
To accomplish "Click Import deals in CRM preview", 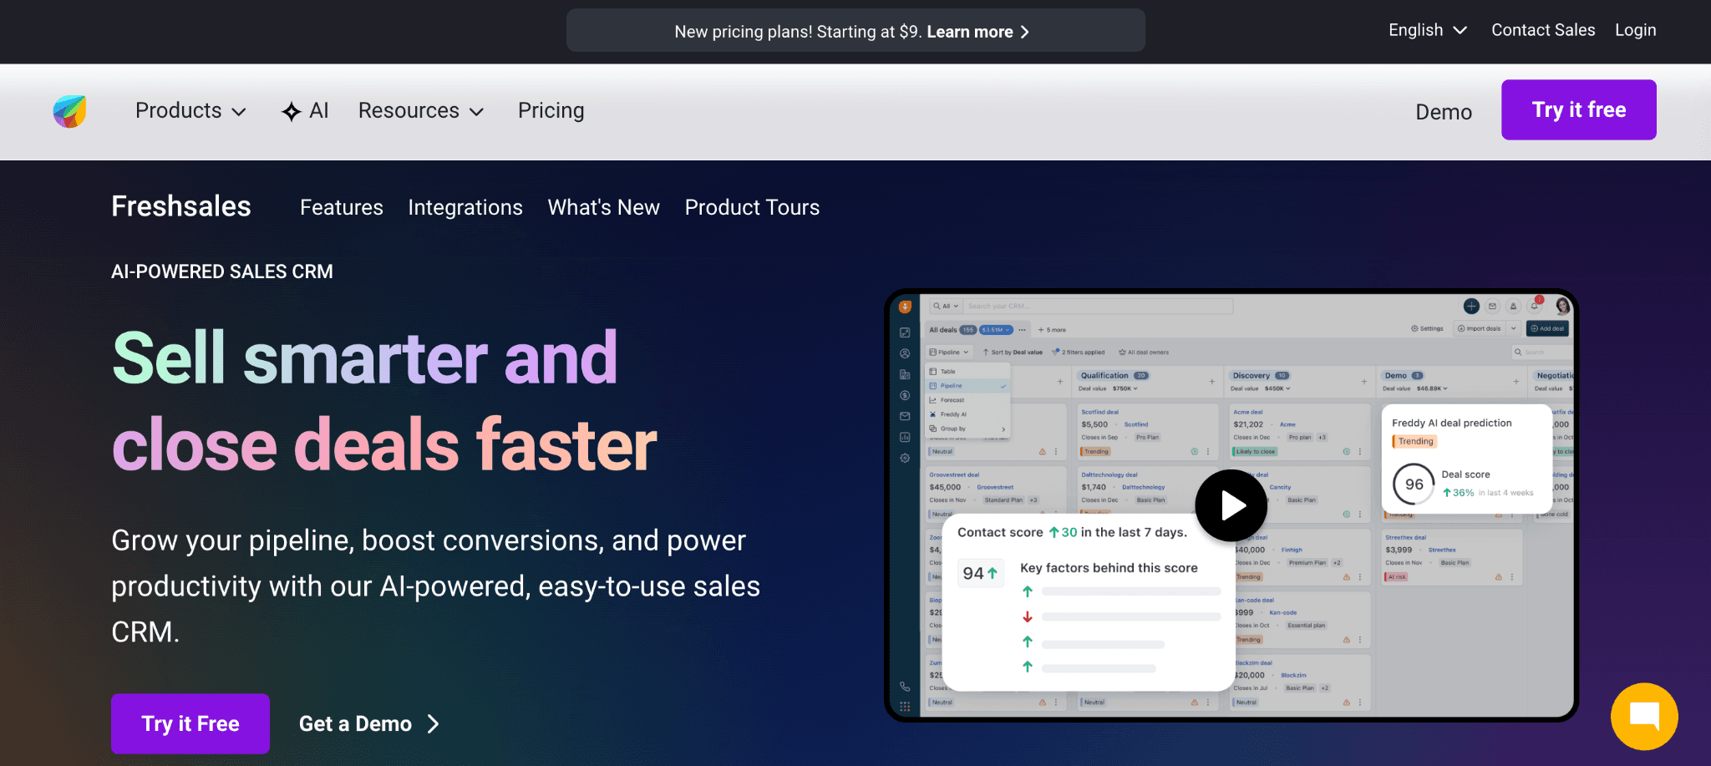I will click(1479, 328).
